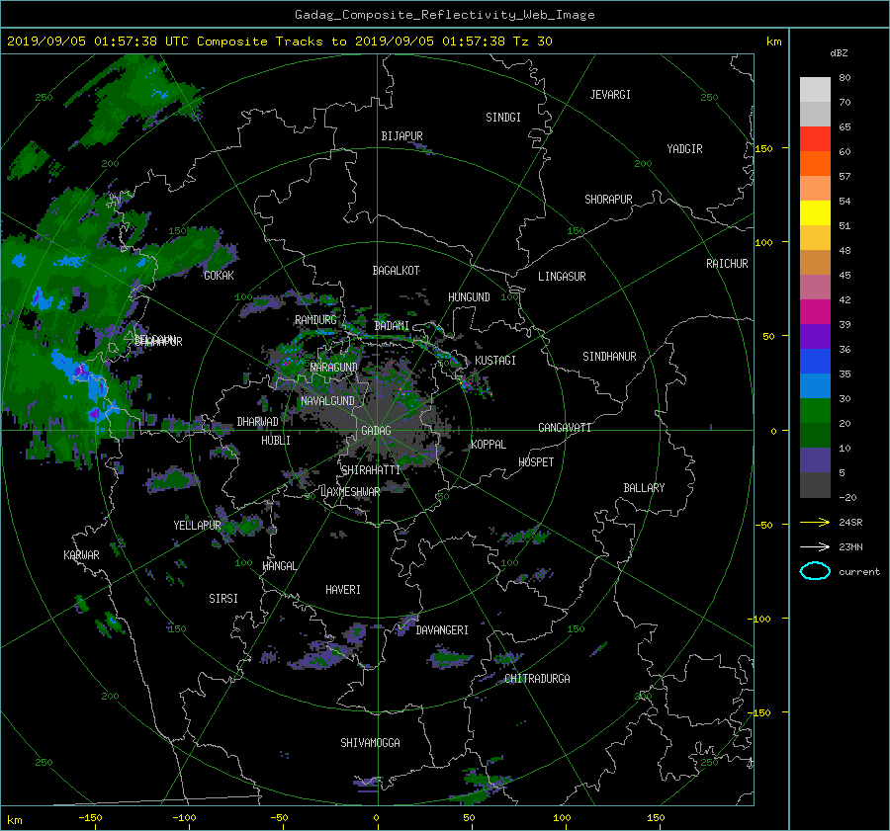Click the HUBLI label

pyautogui.click(x=276, y=441)
